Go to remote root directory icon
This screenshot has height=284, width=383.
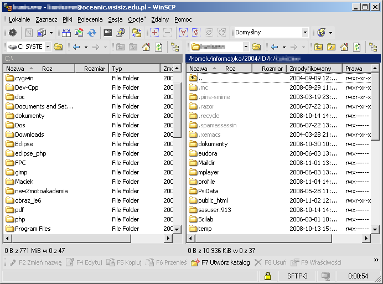click(331, 47)
